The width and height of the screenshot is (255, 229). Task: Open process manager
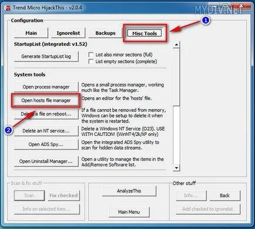click(46, 87)
